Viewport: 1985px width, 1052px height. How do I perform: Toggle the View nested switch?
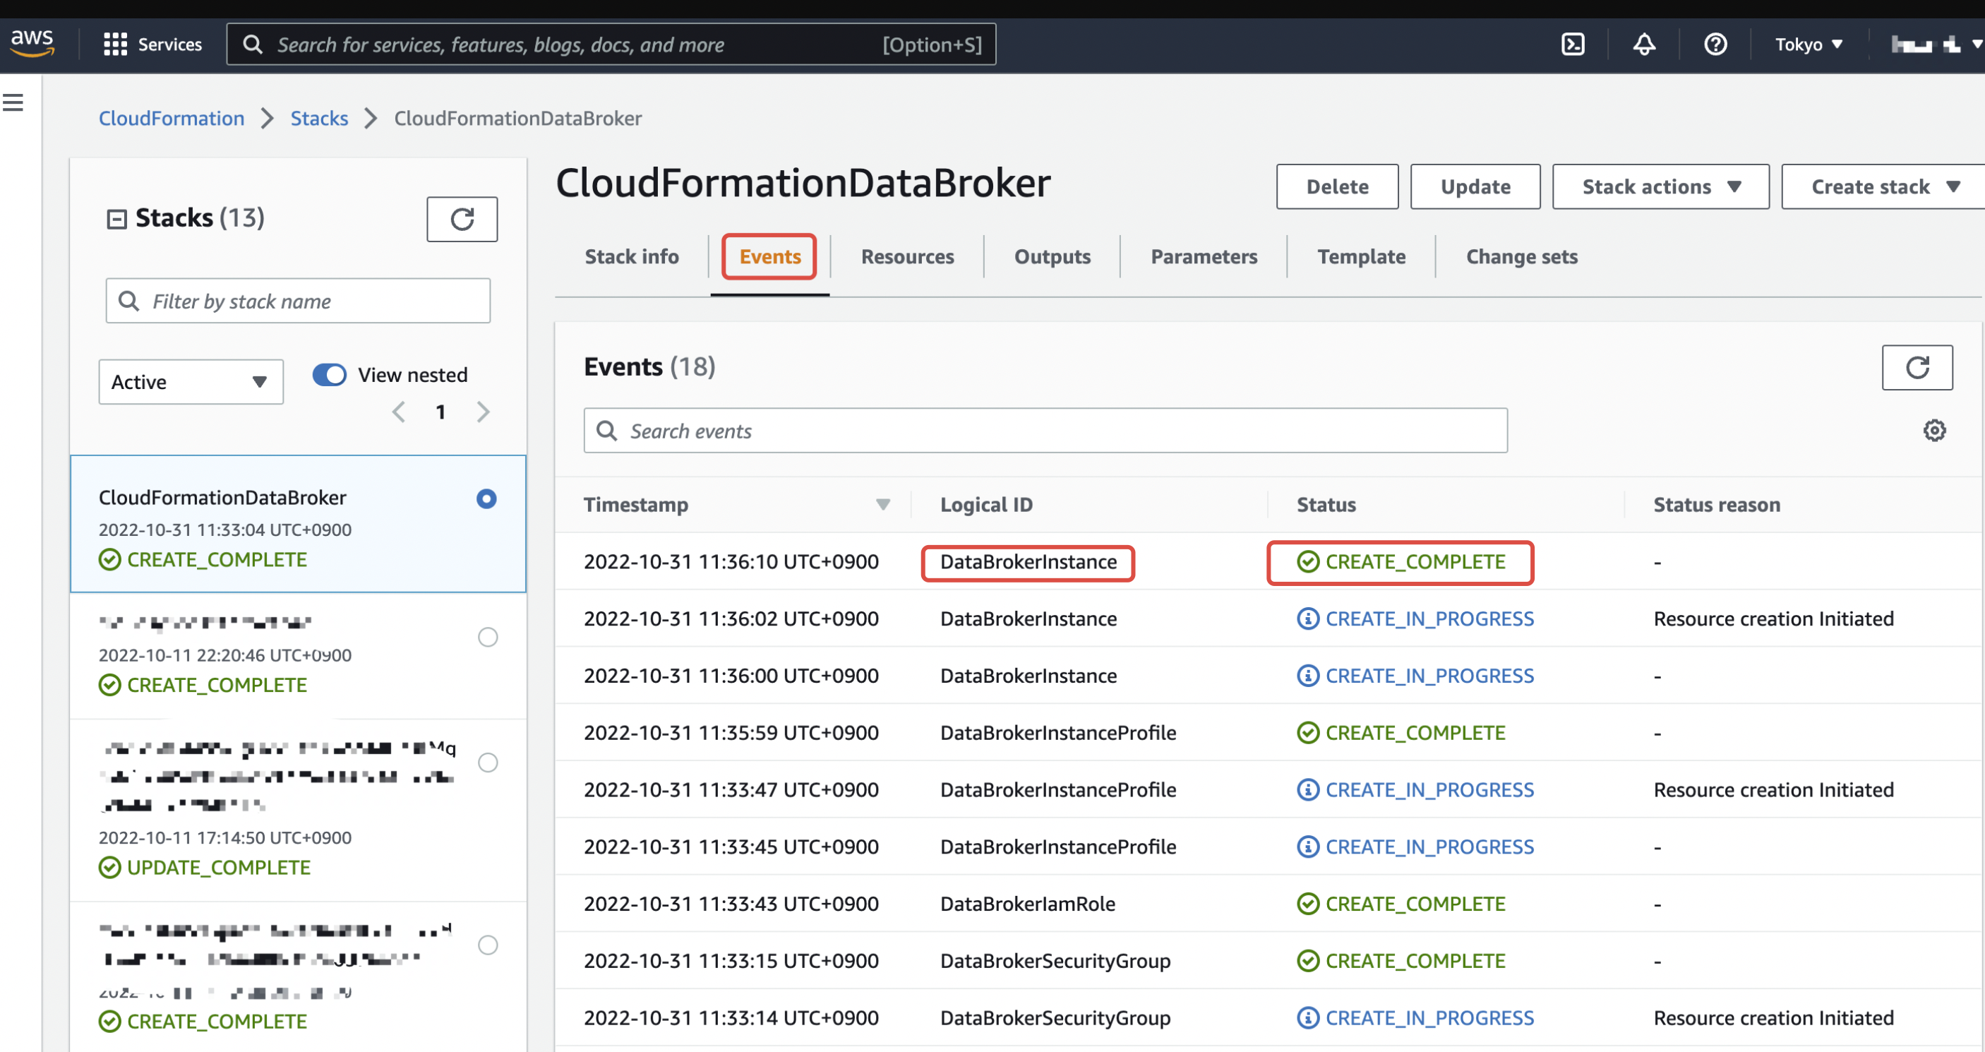329,375
